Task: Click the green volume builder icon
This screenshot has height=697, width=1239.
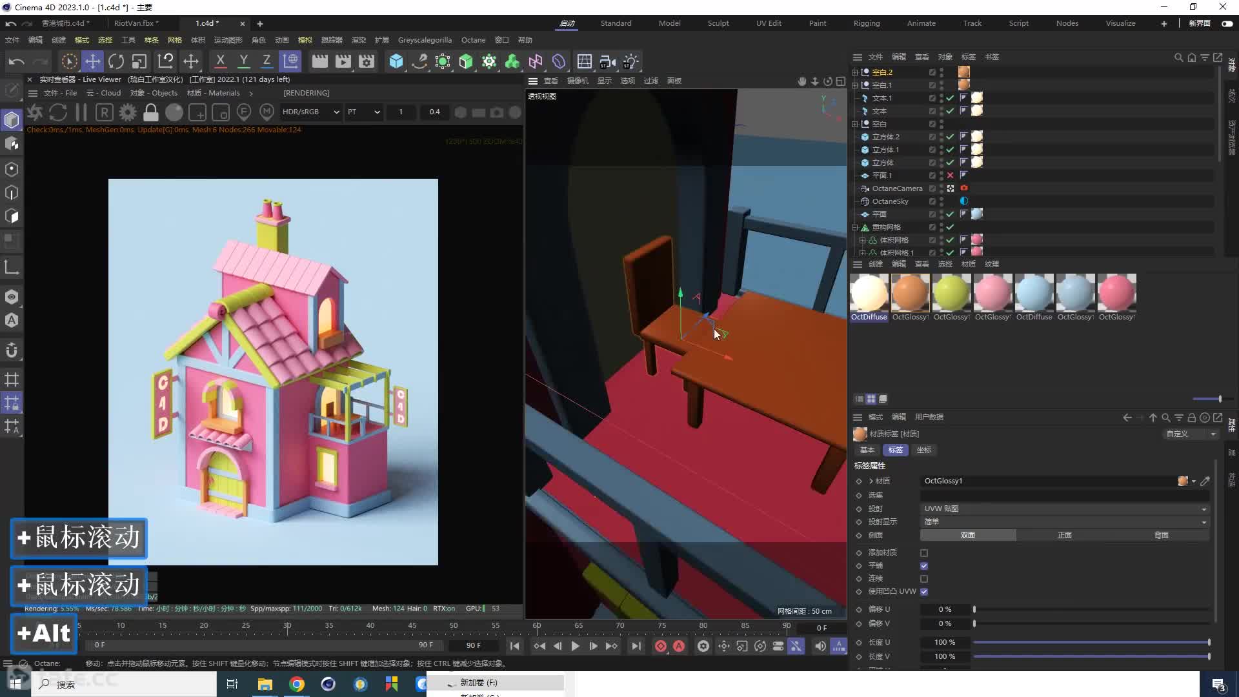Action: coord(512,61)
